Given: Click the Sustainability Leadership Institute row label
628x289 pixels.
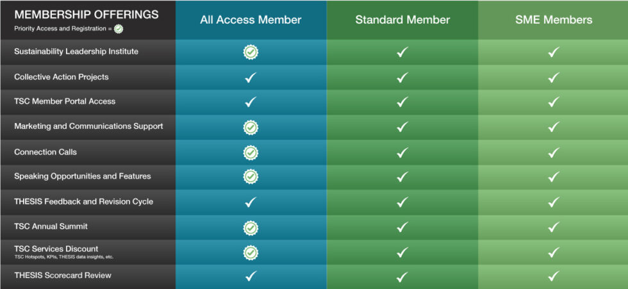Looking at the screenshot, I should 76,51.
